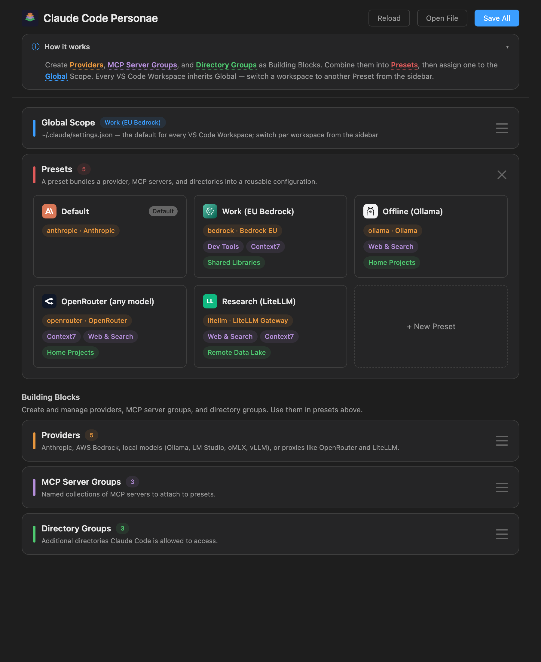The image size is (541, 662).
Task: Select the ollama · Ollama provider chip
Action: coord(392,230)
